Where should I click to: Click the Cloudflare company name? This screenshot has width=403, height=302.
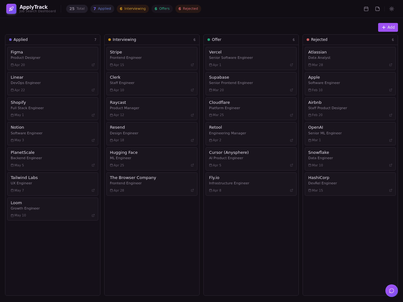(219, 103)
